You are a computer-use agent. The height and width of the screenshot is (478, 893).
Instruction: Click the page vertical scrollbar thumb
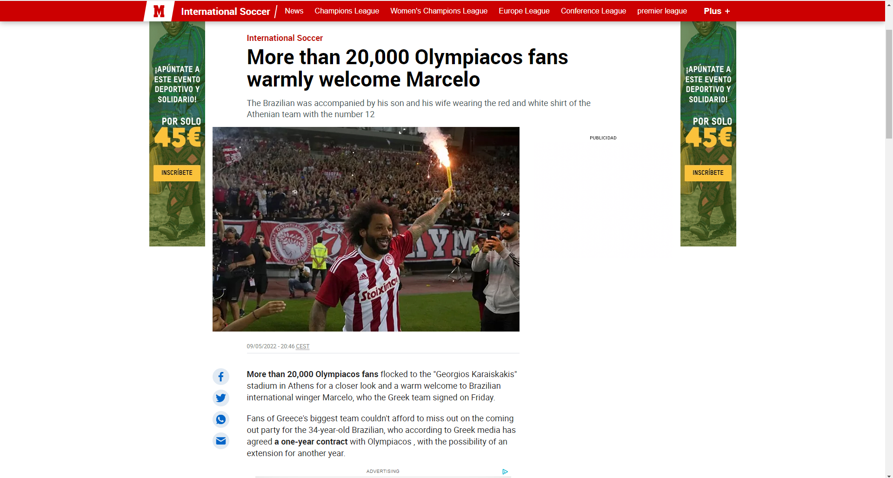pos(889,84)
